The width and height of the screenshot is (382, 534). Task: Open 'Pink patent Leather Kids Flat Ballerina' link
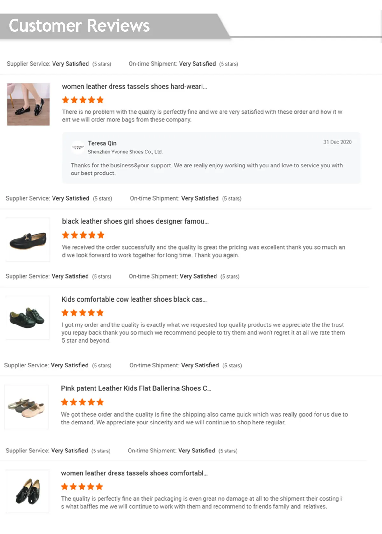click(136, 388)
